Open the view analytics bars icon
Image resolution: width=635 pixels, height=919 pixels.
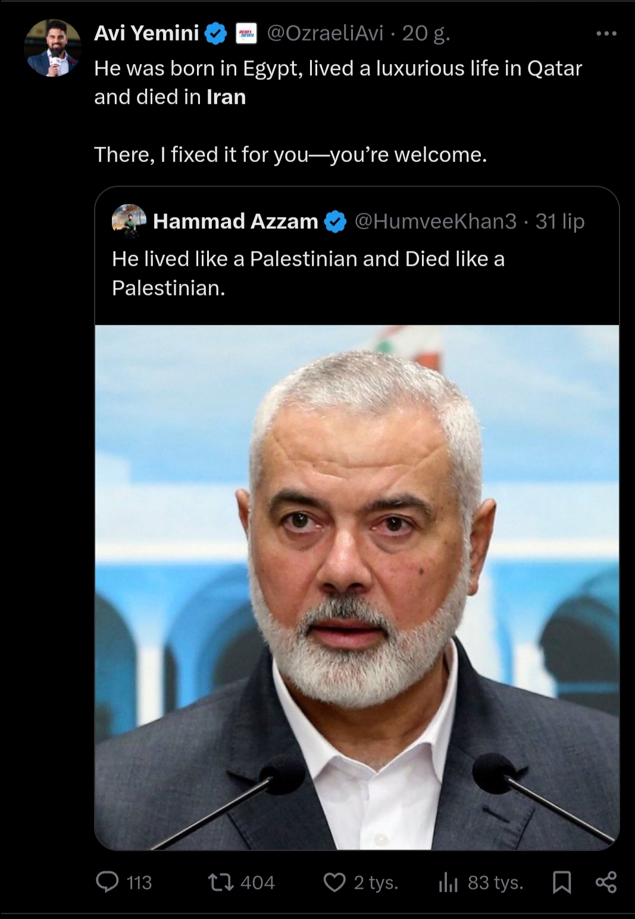[448, 882]
